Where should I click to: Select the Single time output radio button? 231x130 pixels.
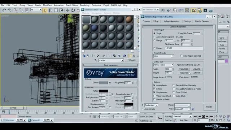click(154, 33)
